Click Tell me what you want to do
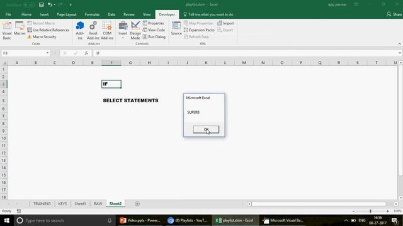The height and width of the screenshot is (226, 403). [208, 14]
